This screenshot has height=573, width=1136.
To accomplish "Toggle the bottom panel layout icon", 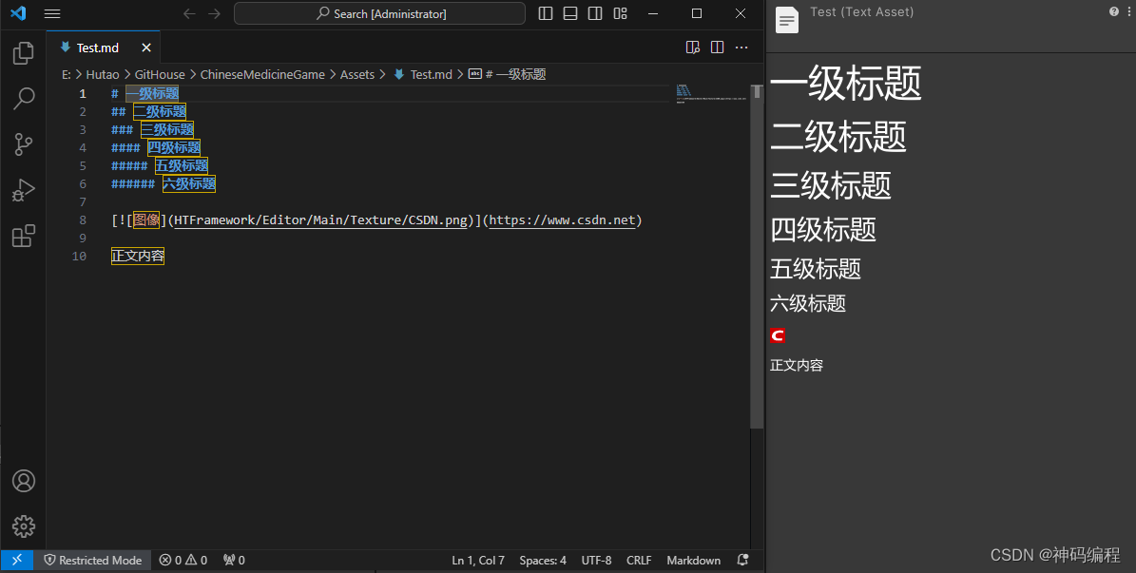I will pos(570,13).
